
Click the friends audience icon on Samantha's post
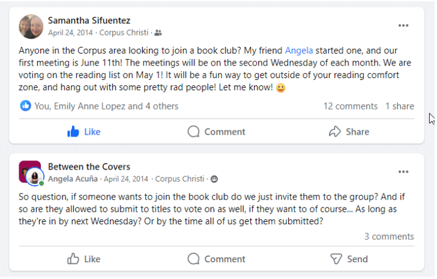tap(158, 33)
